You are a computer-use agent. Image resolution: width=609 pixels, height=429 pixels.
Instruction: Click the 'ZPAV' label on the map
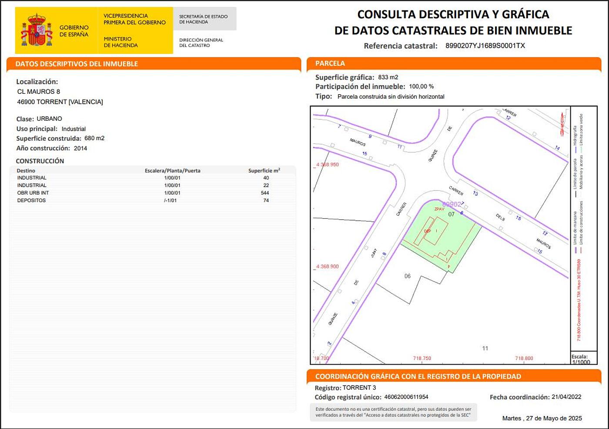439,209
